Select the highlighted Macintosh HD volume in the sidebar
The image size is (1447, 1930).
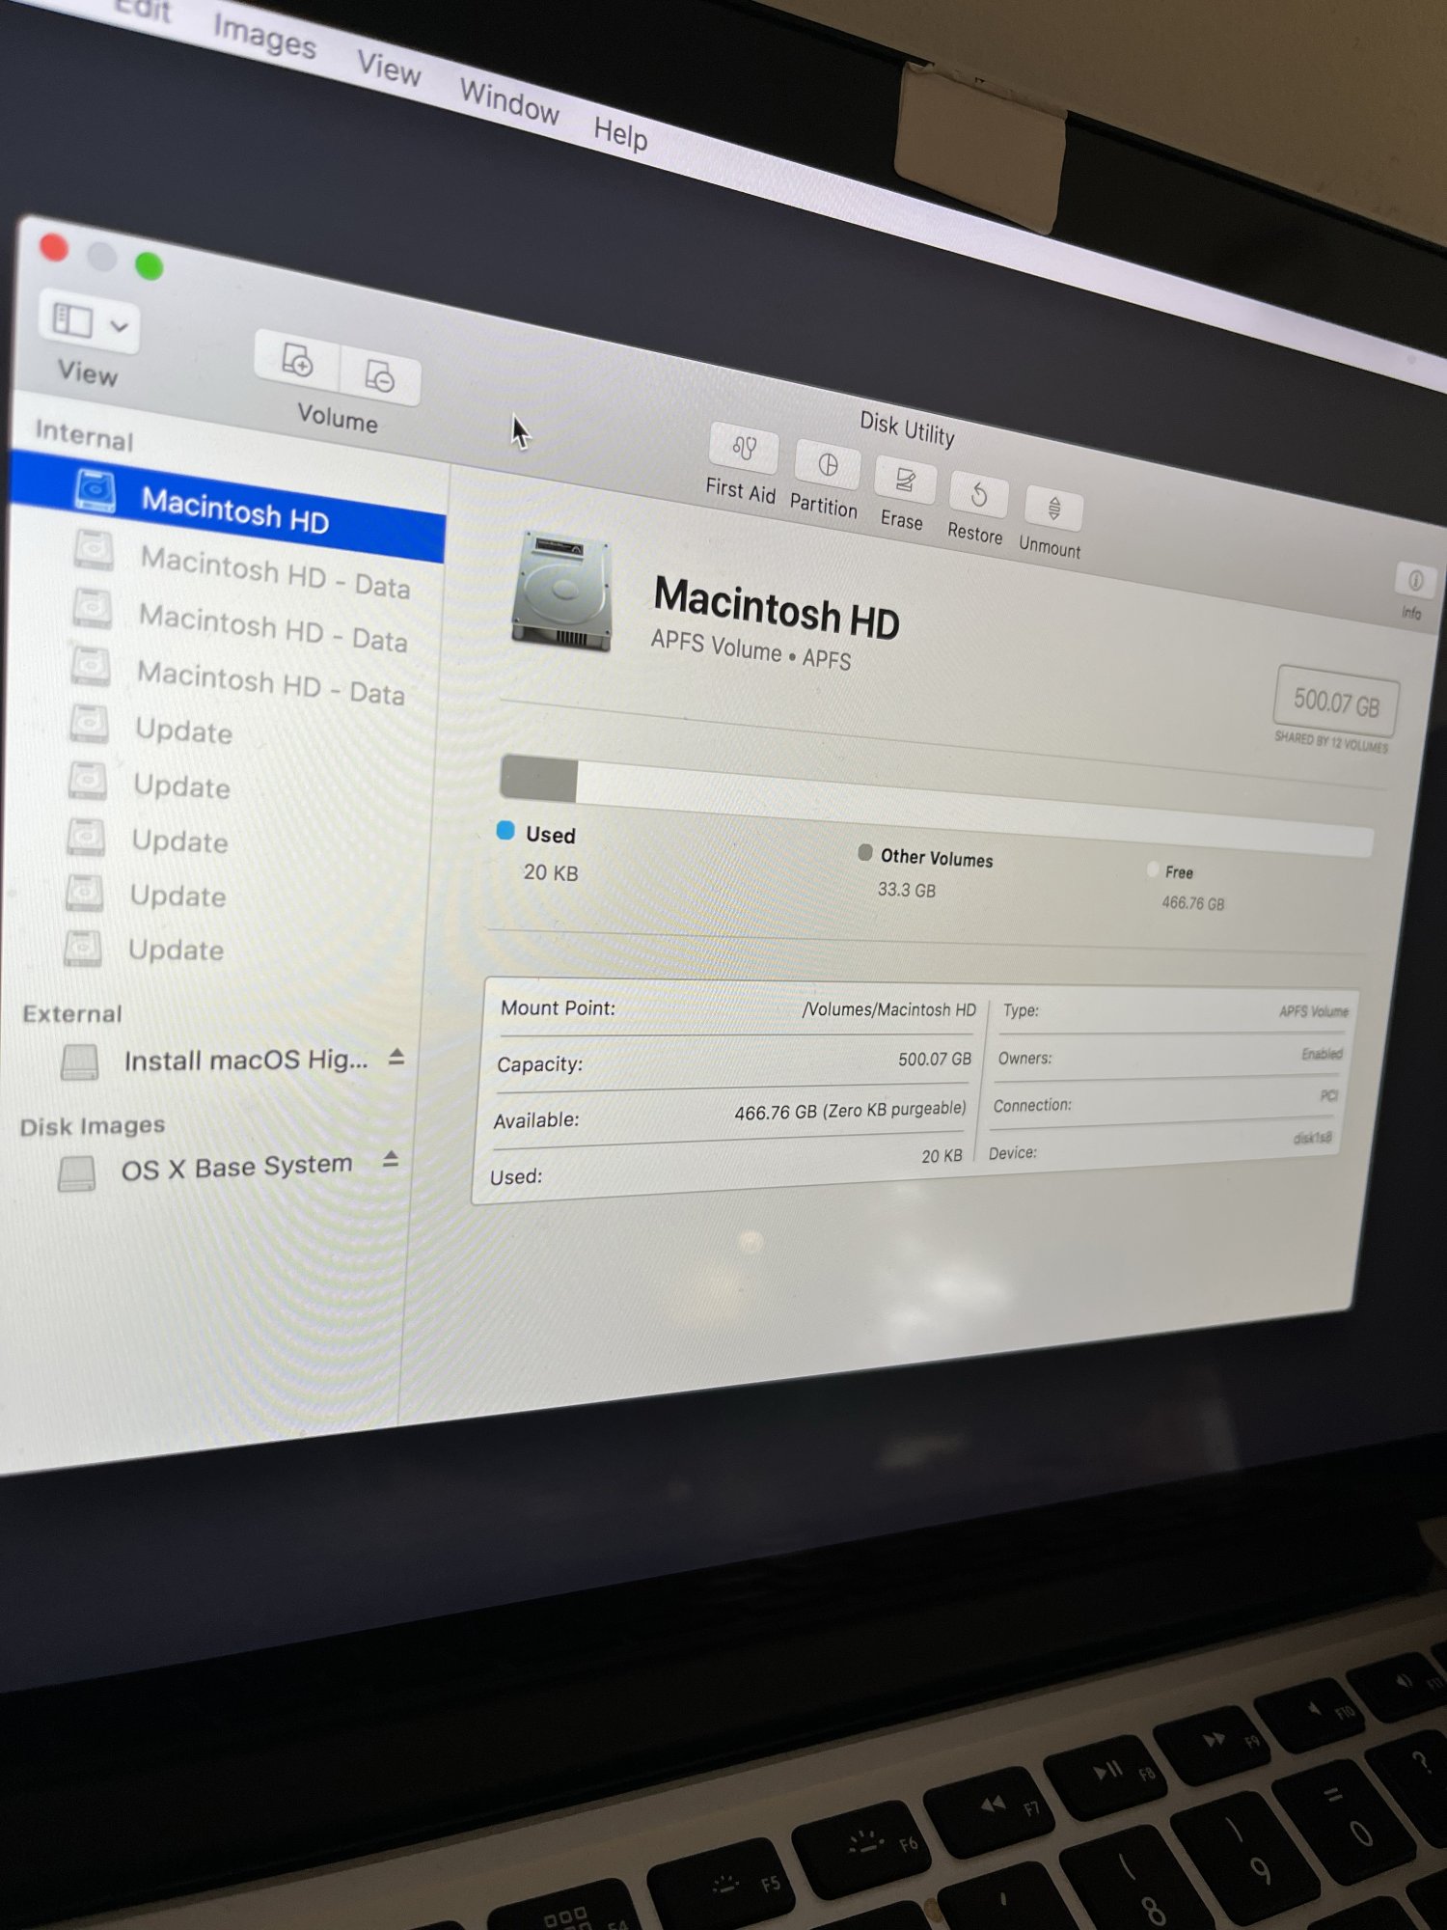coord(228,506)
